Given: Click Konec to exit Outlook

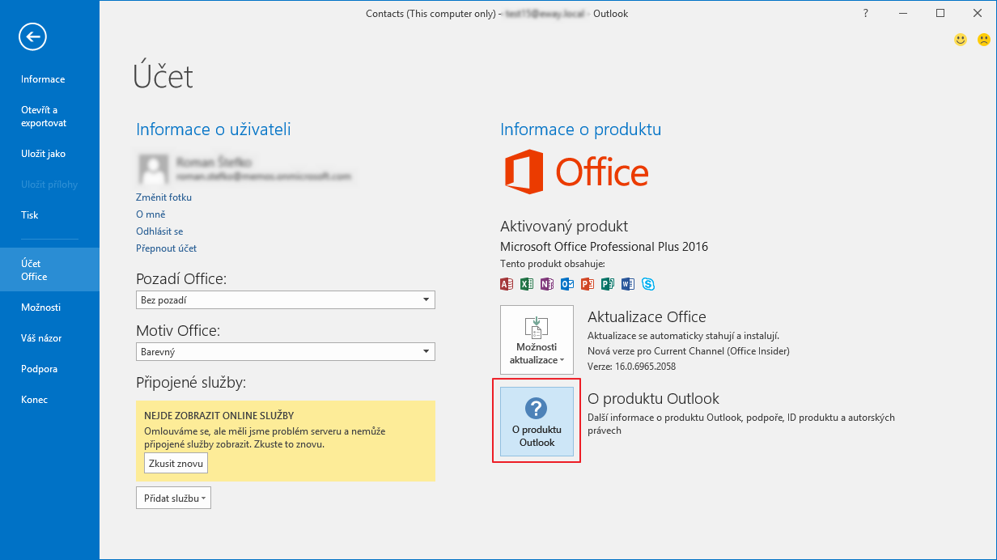Looking at the screenshot, I should (49, 400).
